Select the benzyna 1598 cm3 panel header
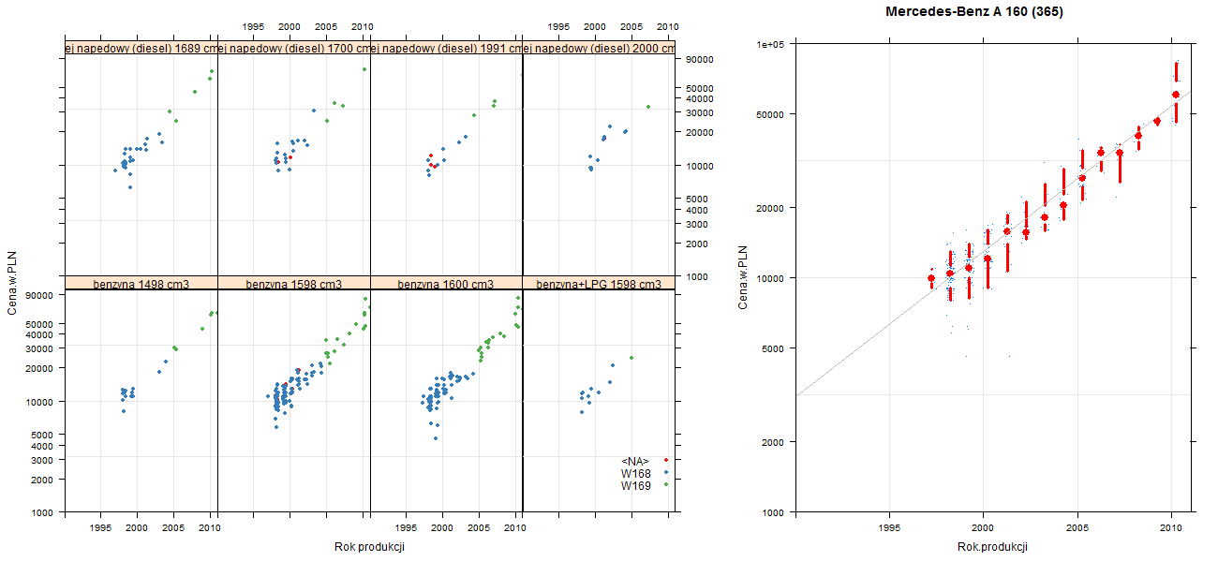This screenshot has width=1218, height=562. tap(294, 284)
